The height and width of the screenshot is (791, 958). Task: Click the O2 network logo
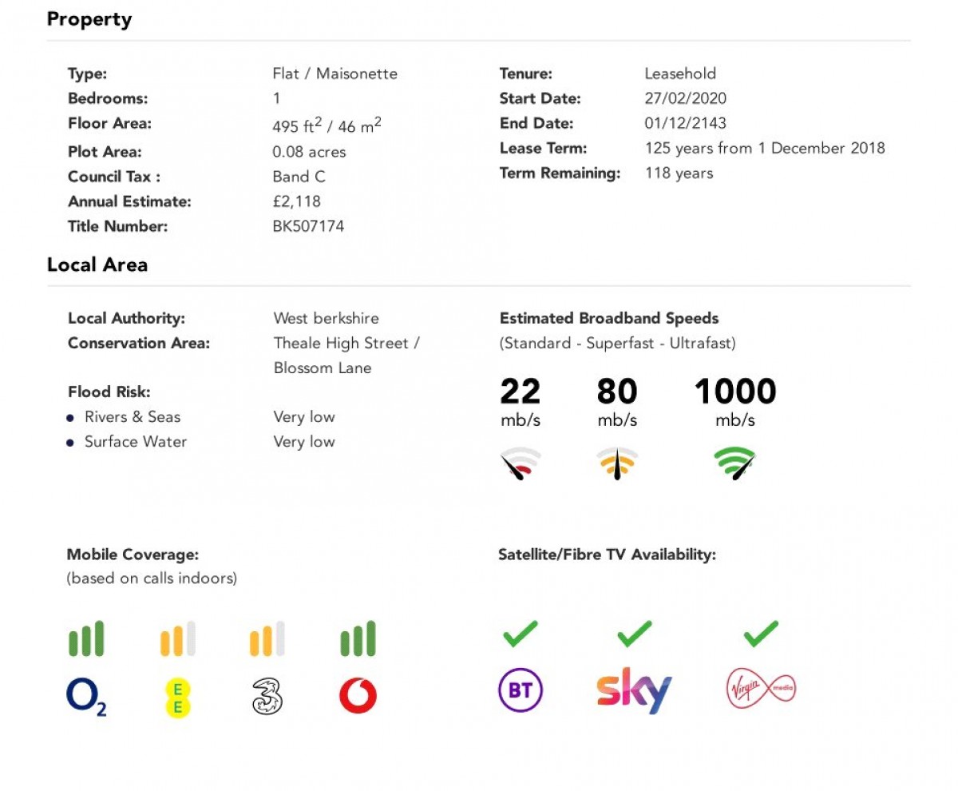coord(85,697)
